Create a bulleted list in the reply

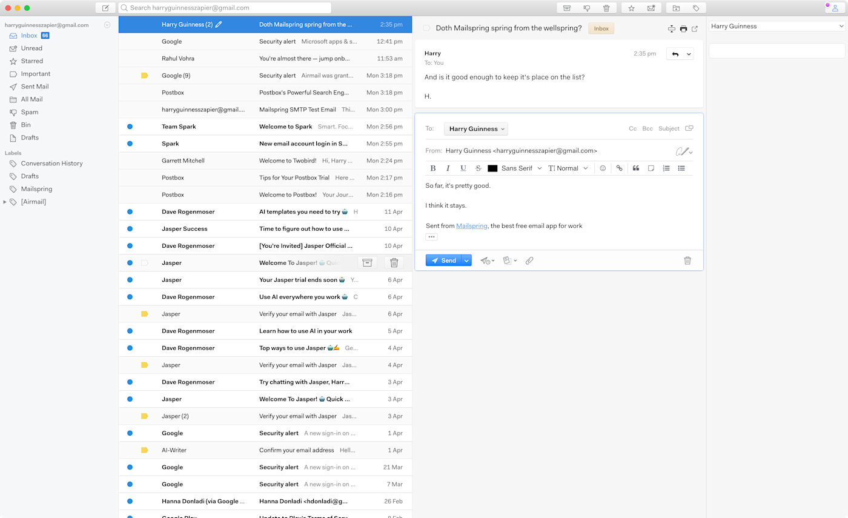coord(681,168)
